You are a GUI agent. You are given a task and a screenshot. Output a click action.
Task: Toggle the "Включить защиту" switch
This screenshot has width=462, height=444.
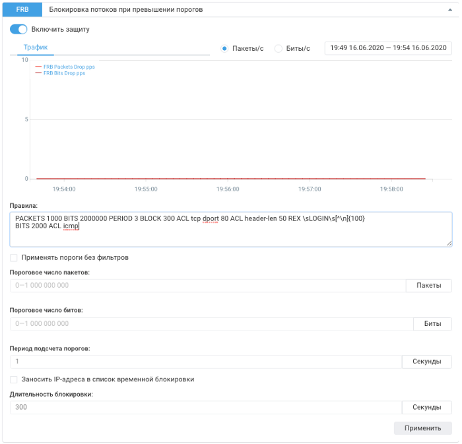pos(18,29)
